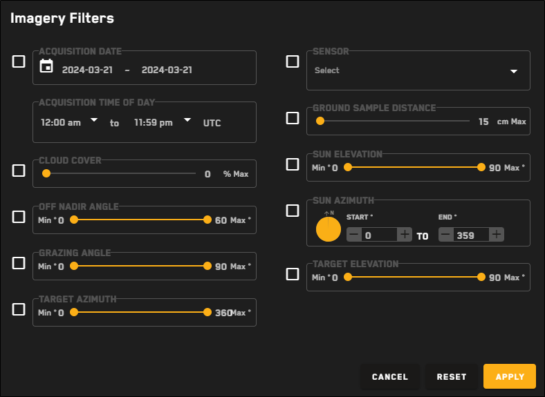Decrease the sun azimuth START value
The width and height of the screenshot is (545, 397).
pyautogui.click(x=353, y=235)
